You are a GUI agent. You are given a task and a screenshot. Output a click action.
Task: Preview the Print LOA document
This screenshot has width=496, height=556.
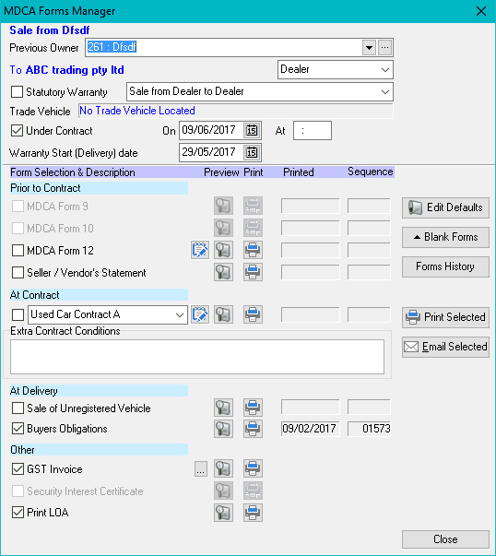(223, 513)
